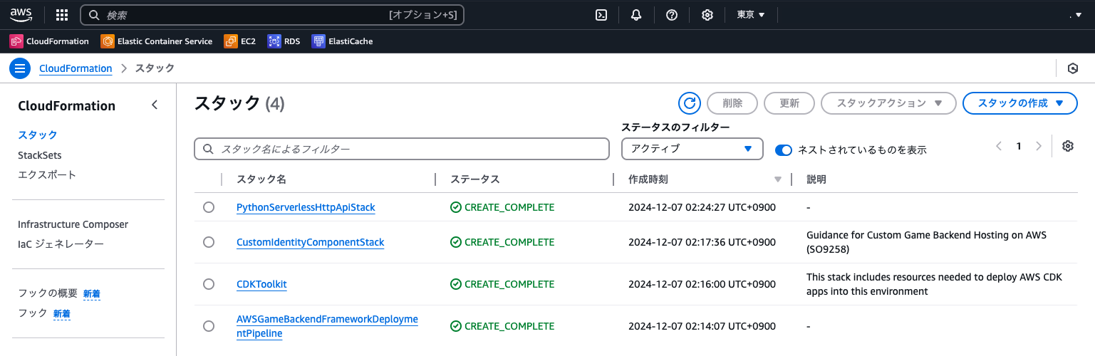Open フック in side navigation
1095x356 pixels.
(33, 313)
